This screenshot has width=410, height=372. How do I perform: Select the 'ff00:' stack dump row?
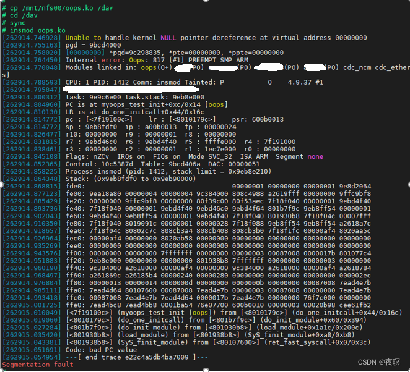(x=186, y=253)
